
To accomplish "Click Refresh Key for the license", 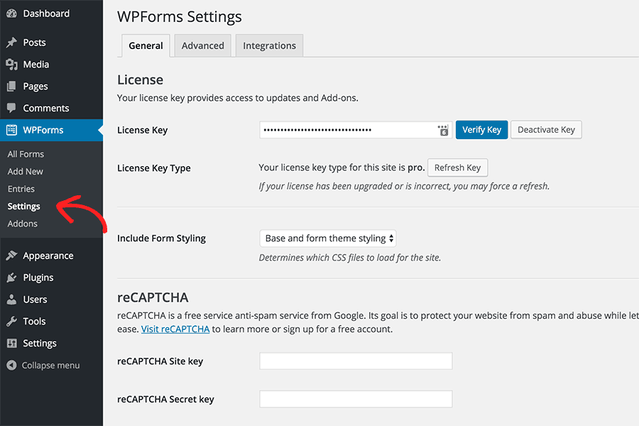I will point(457,168).
